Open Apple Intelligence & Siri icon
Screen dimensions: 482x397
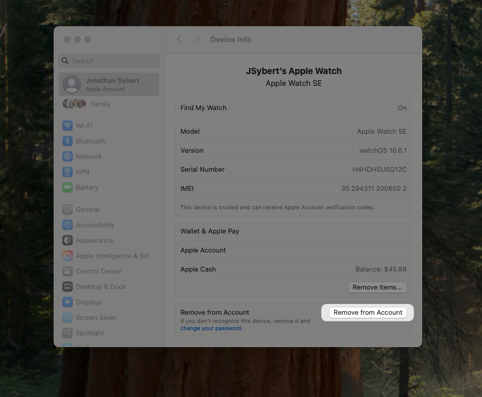point(68,256)
